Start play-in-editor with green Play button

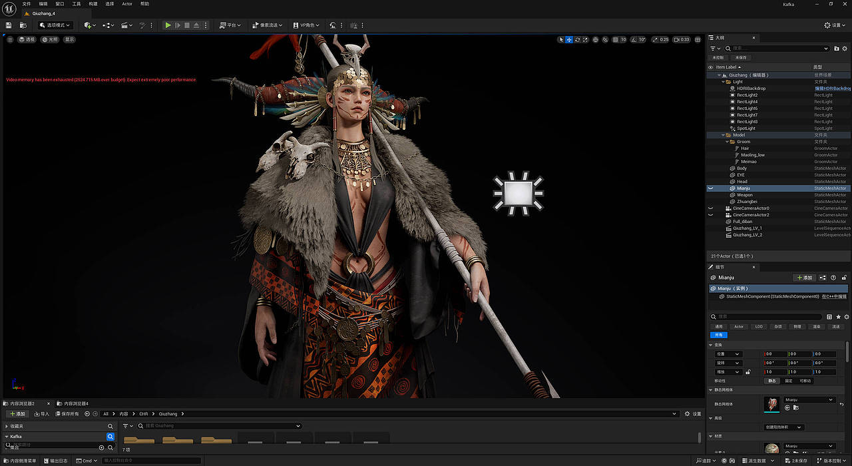[168, 25]
